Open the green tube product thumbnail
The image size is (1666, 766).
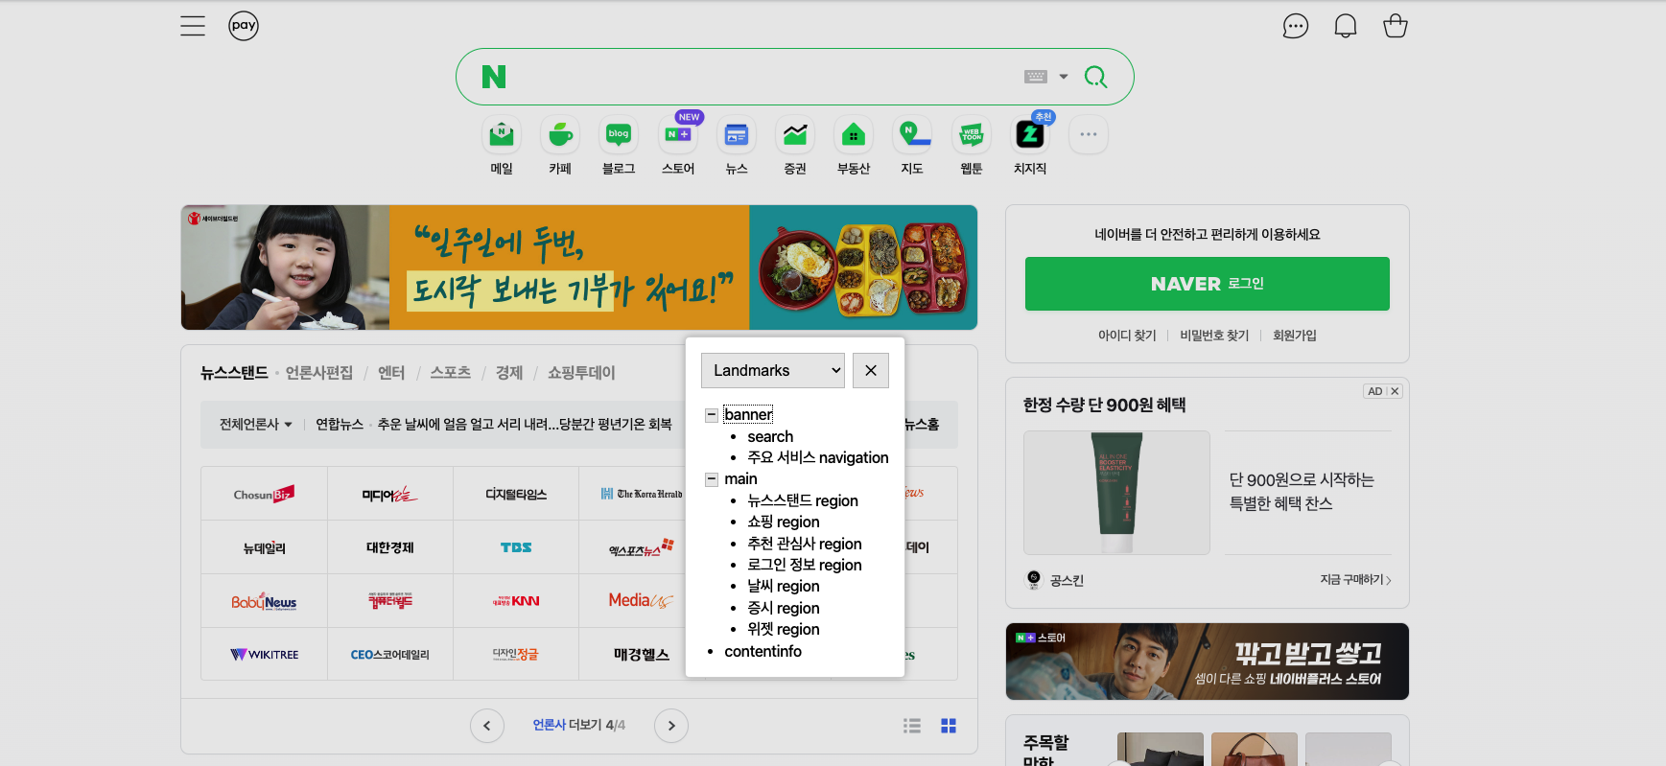(1116, 493)
